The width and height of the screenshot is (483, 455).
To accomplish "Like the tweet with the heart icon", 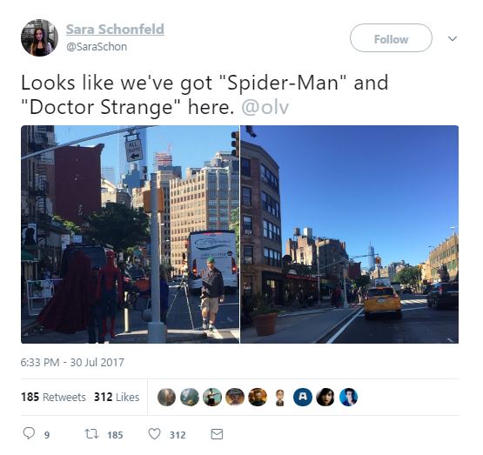I will [154, 434].
